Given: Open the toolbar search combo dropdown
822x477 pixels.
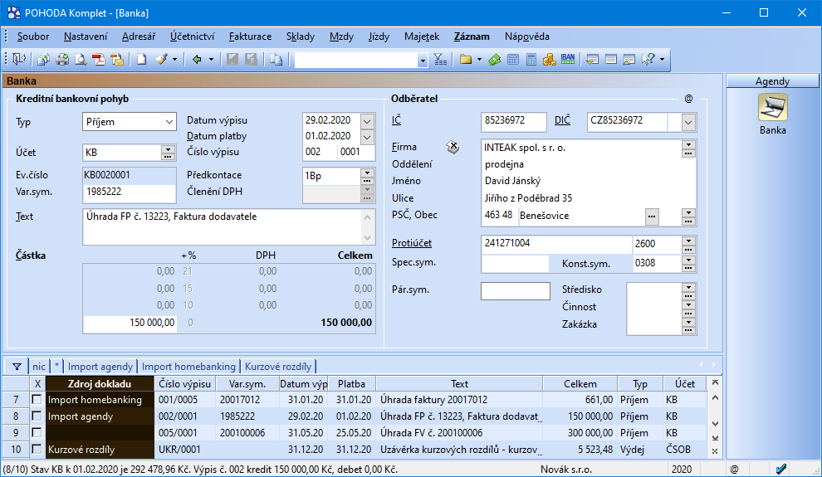Looking at the screenshot, I should 423,61.
